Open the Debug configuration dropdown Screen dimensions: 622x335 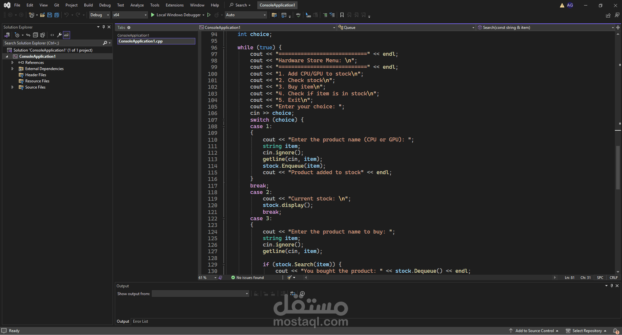coord(100,15)
